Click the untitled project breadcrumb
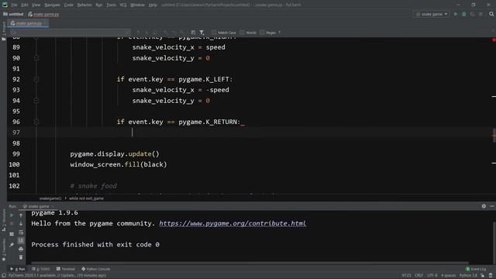496x279 pixels. tap(14, 14)
